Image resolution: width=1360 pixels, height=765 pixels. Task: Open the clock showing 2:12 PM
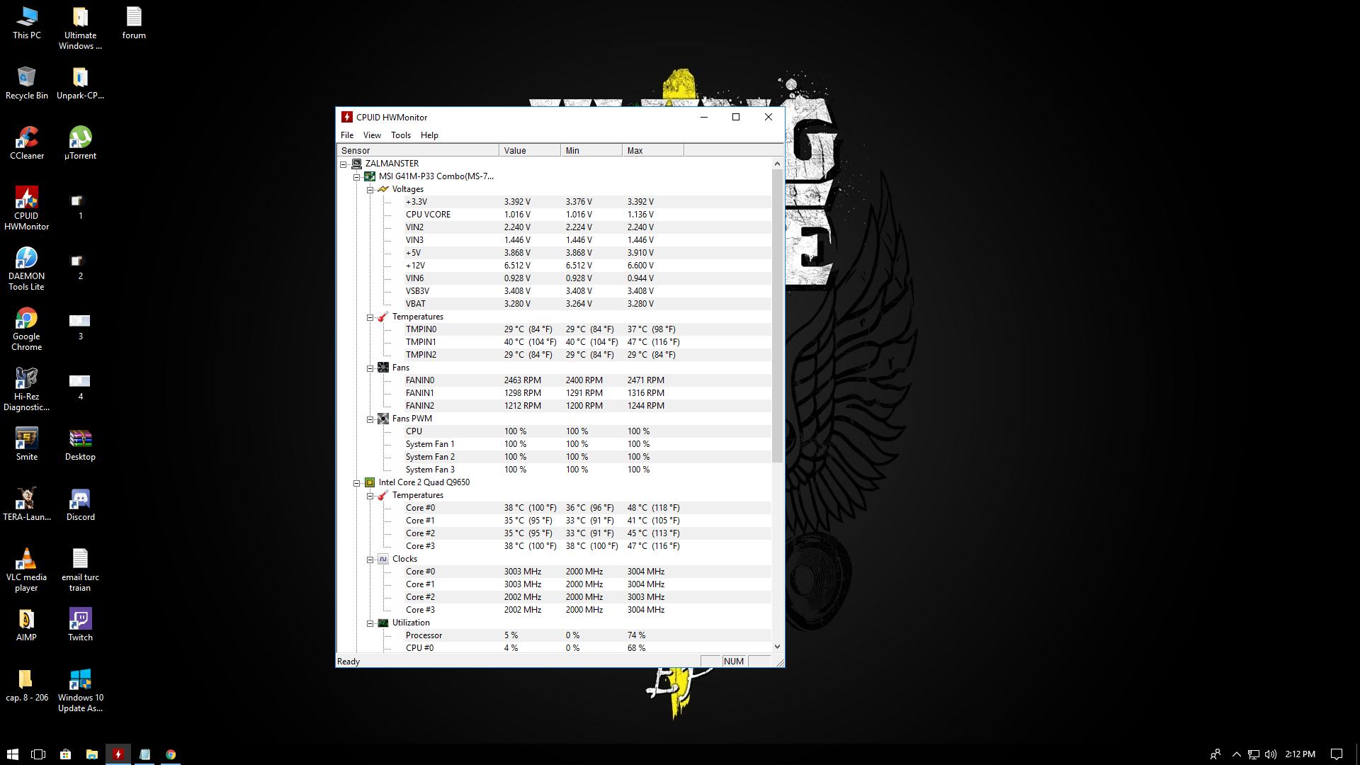[1300, 754]
